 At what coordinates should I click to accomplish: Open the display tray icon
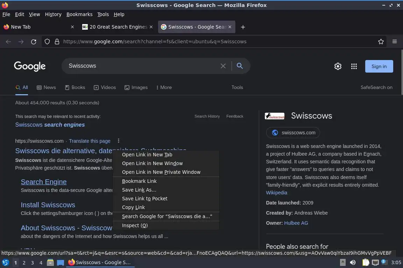click(x=375, y=262)
